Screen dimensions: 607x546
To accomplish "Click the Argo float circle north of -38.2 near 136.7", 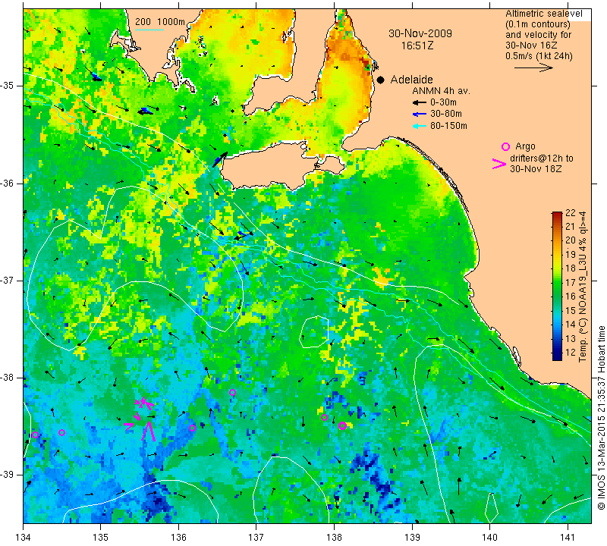I will tap(232, 392).
